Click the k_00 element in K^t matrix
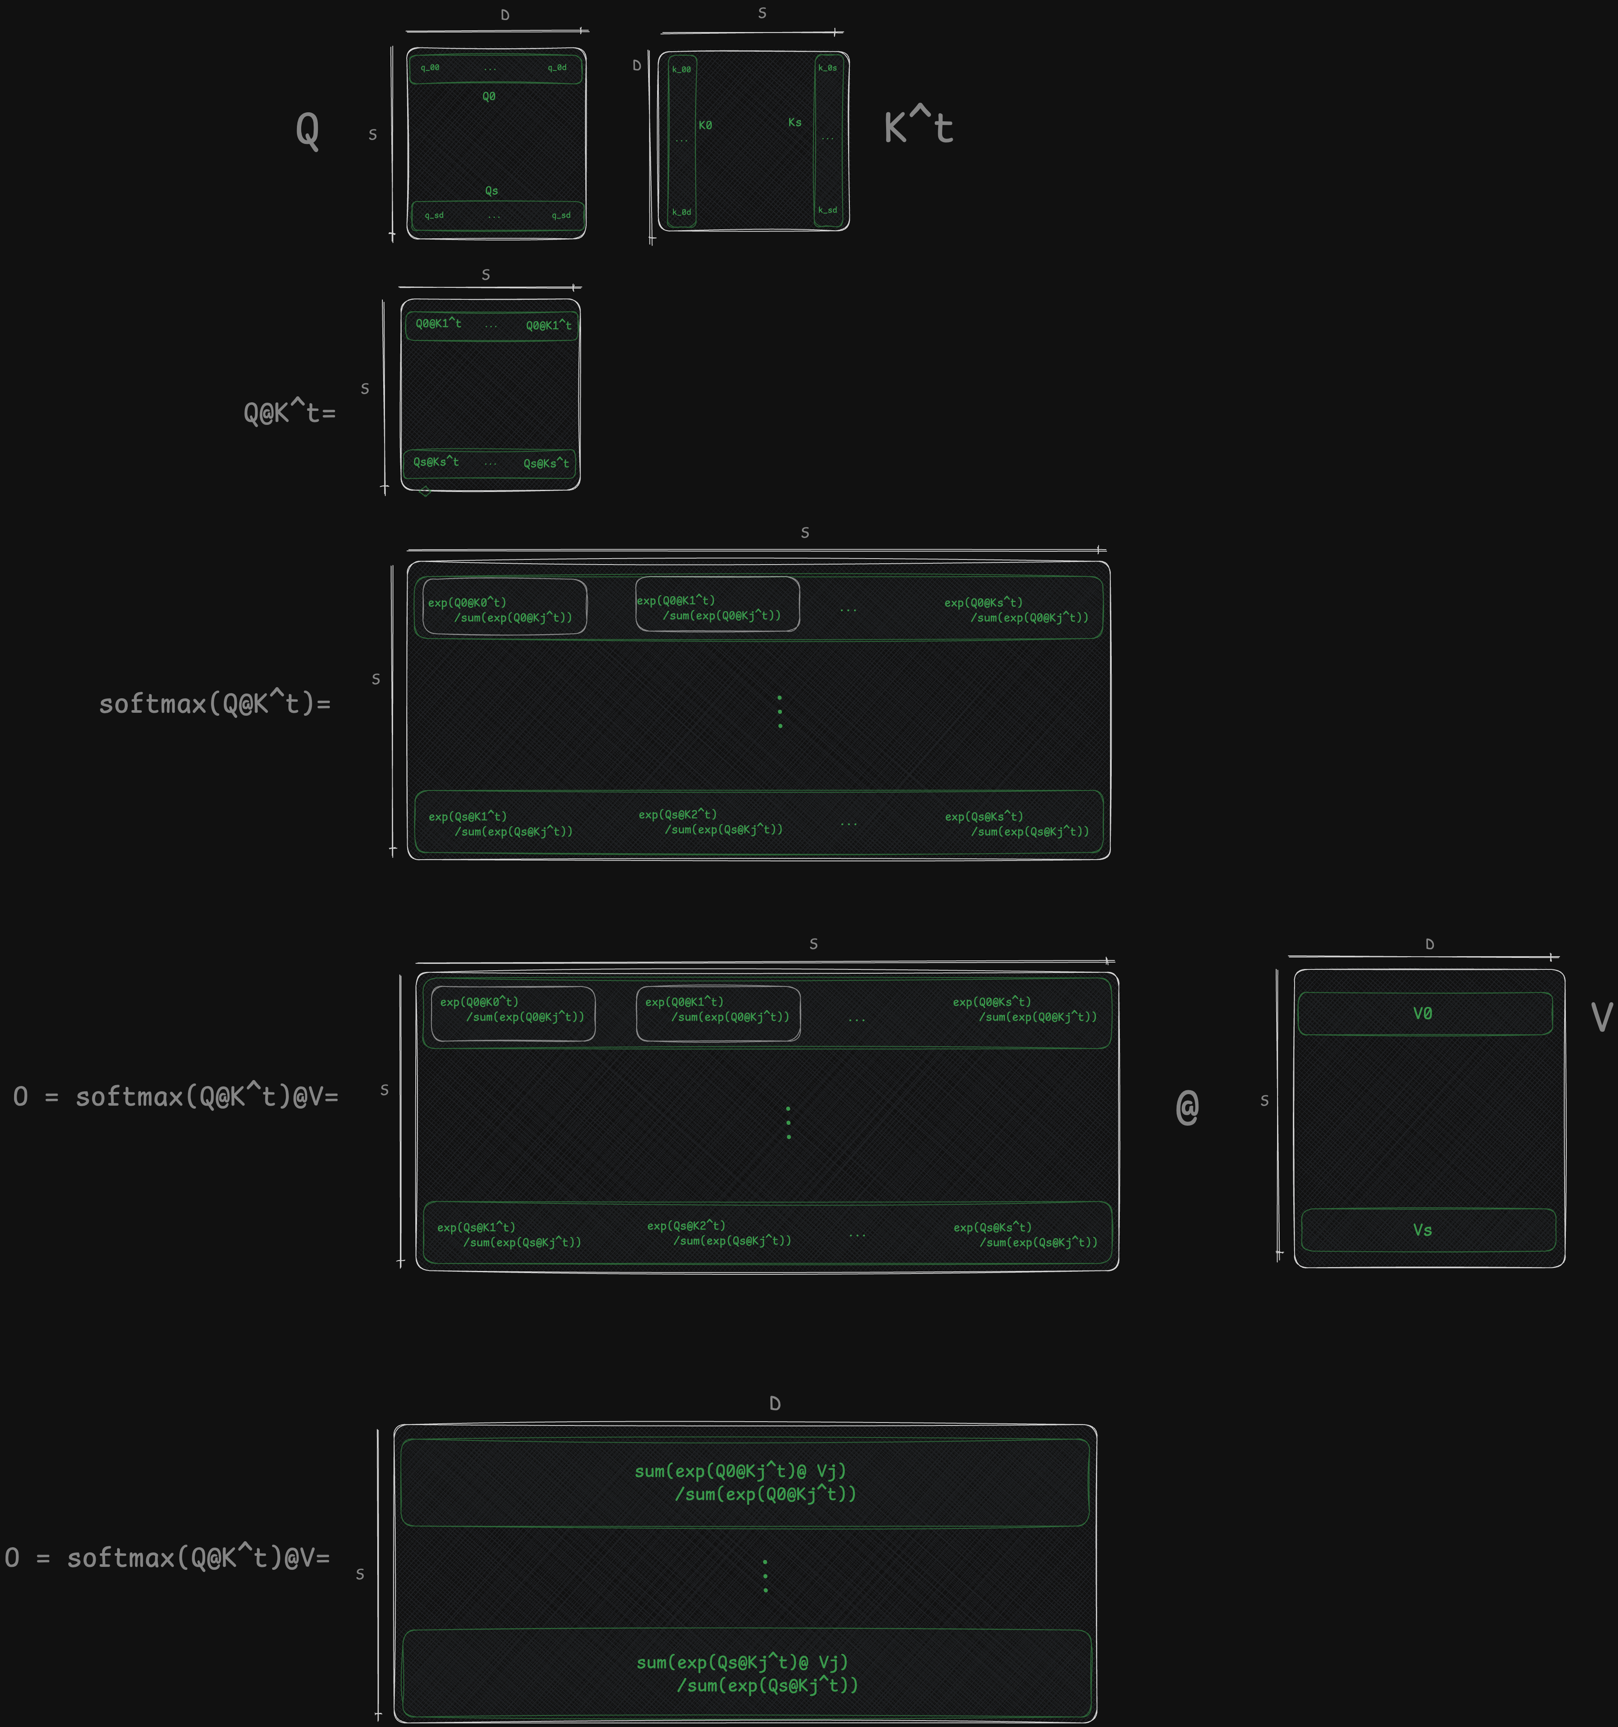Screen dimensions: 1618x1727 (681, 70)
